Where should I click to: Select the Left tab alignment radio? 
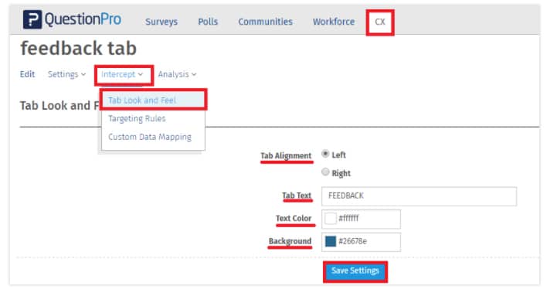click(325, 154)
